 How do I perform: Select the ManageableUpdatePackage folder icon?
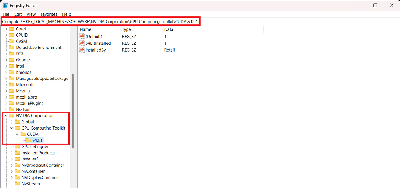12,79
